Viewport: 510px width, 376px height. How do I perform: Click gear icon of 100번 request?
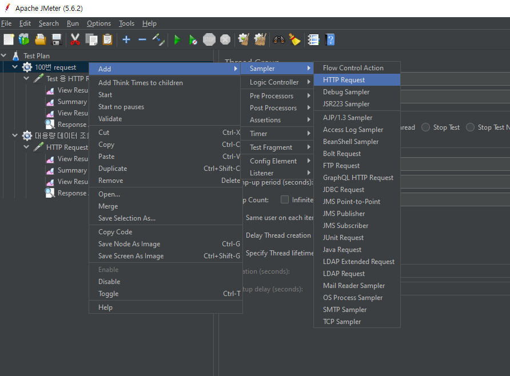coord(27,67)
